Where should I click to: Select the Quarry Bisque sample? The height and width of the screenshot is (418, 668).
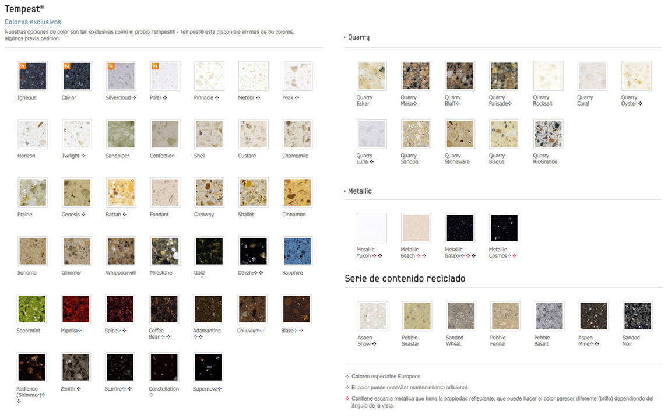504,134
